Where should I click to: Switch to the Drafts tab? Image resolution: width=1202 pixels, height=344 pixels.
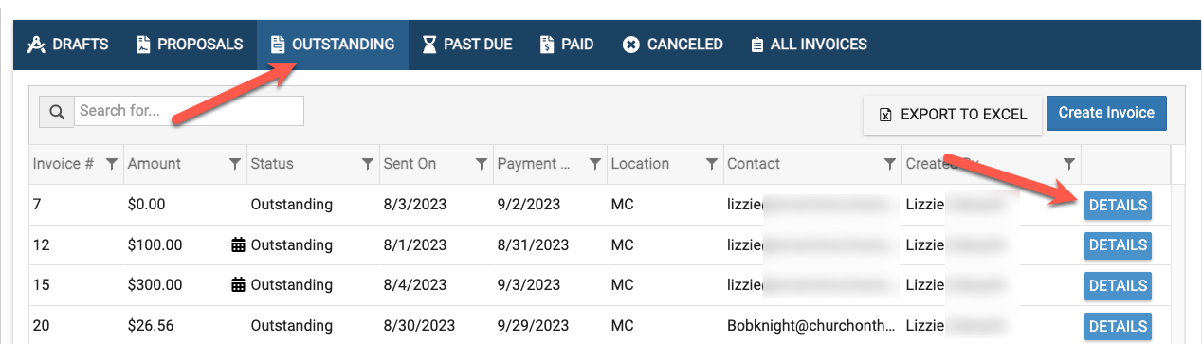pyautogui.click(x=68, y=45)
